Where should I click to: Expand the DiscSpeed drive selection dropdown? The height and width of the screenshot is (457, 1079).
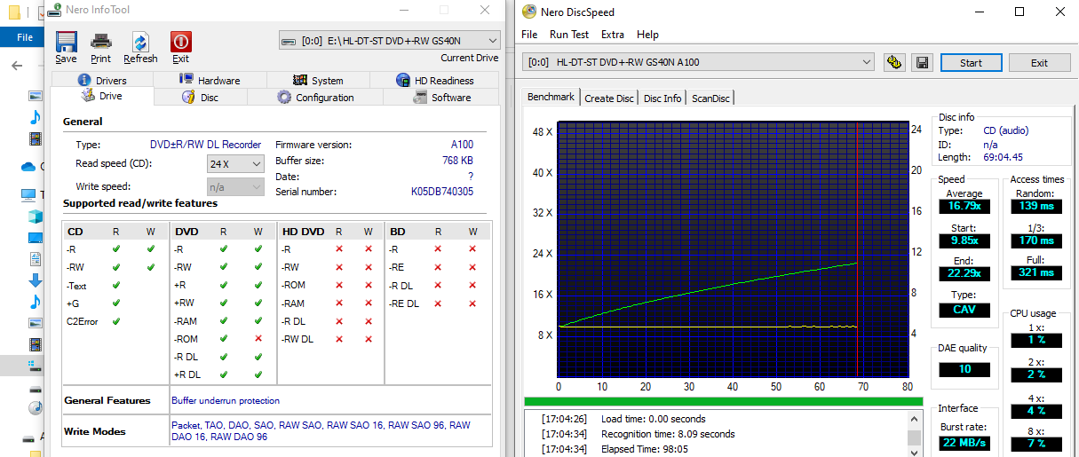pyautogui.click(x=867, y=62)
